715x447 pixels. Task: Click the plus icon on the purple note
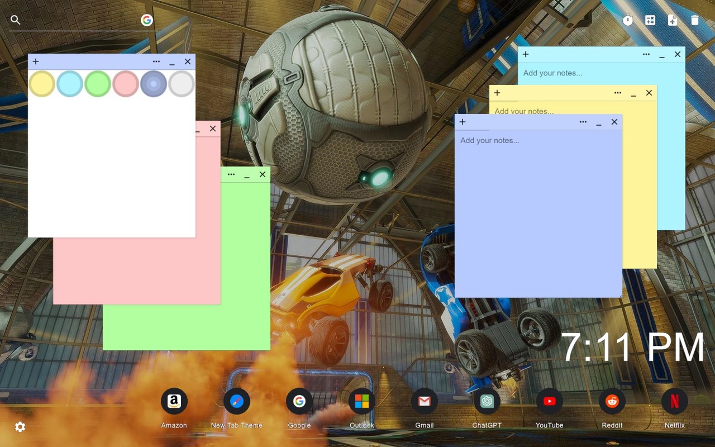click(x=463, y=122)
